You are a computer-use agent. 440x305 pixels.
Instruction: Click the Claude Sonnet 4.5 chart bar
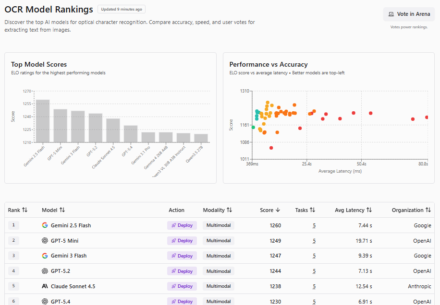click(113, 130)
